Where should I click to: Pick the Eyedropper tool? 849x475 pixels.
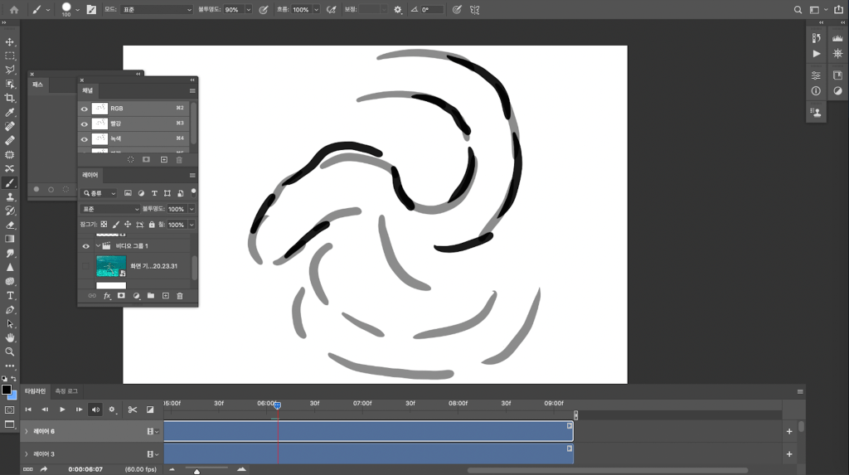pyautogui.click(x=10, y=112)
